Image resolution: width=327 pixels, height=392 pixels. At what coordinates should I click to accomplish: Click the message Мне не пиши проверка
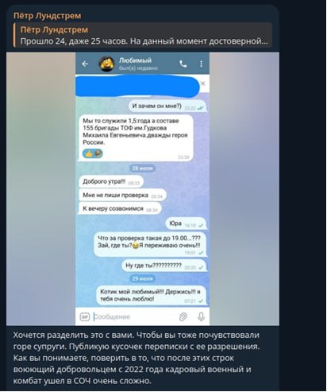122,196
